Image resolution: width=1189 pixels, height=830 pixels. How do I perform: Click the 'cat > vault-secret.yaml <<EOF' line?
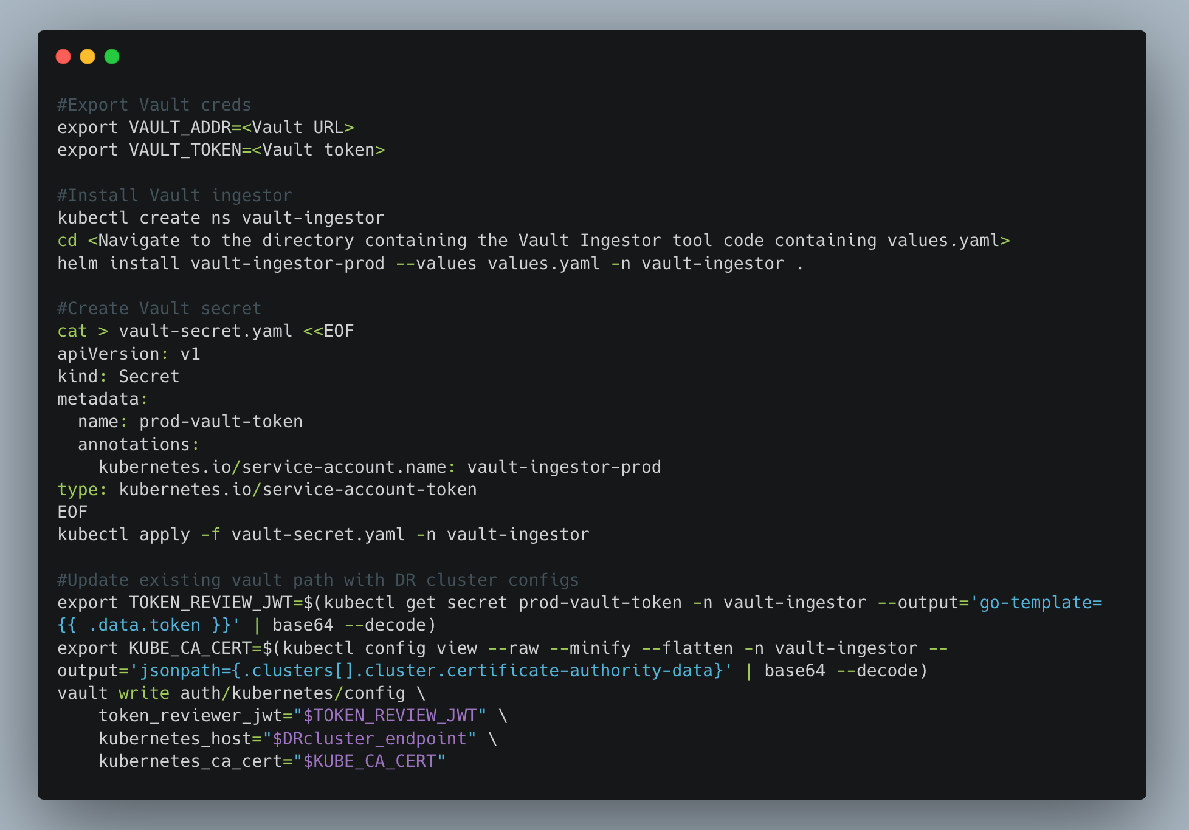205,331
